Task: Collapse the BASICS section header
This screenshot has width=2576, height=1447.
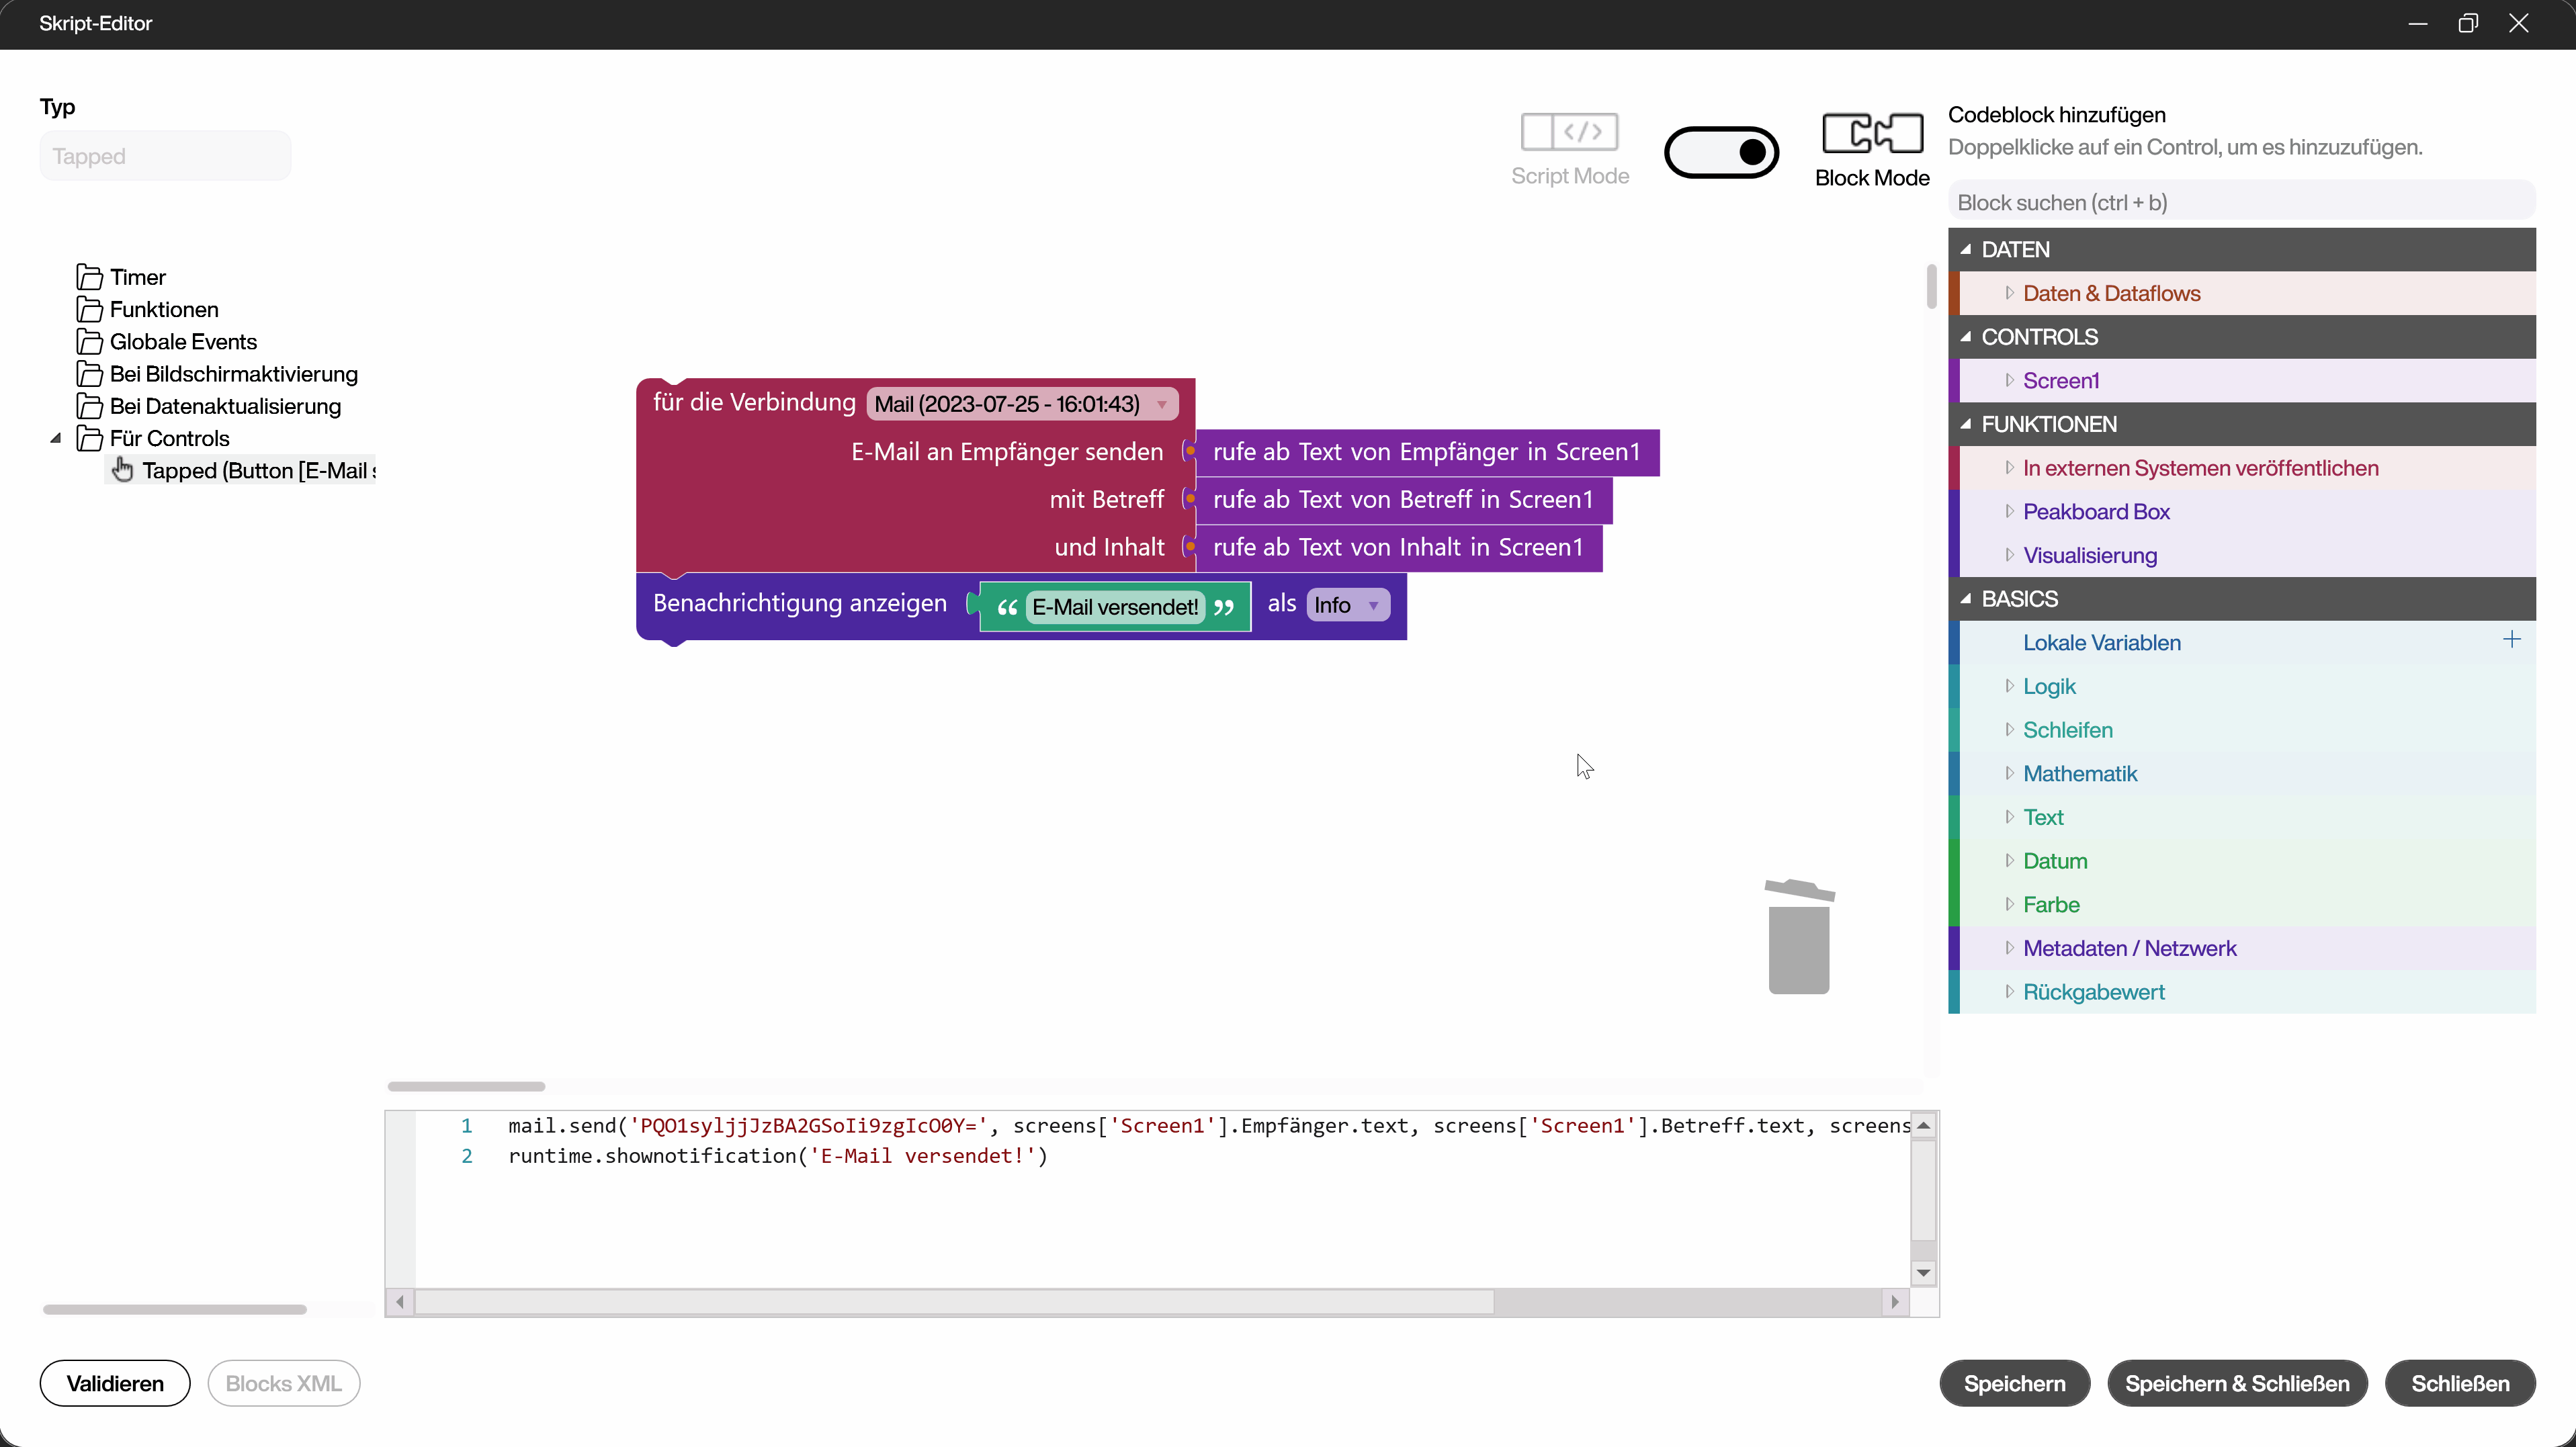Action: coord(1966,599)
